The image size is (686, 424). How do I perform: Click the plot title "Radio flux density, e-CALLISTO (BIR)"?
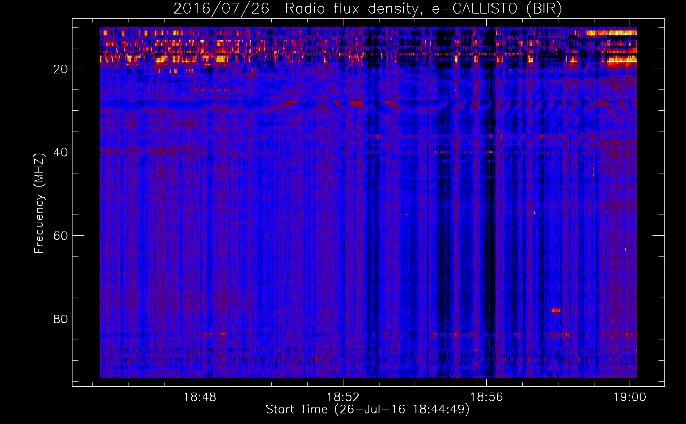424,9
